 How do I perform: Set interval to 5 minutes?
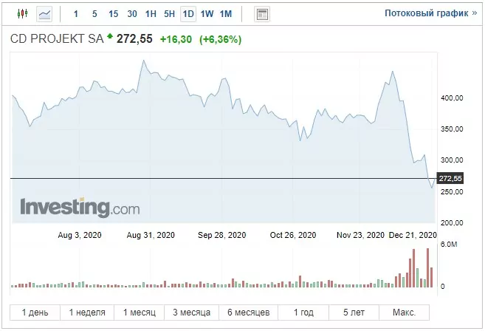click(94, 14)
